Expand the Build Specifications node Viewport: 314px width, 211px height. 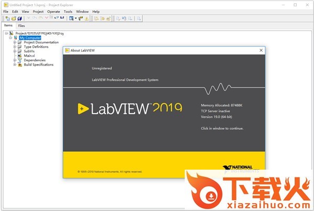[15, 64]
